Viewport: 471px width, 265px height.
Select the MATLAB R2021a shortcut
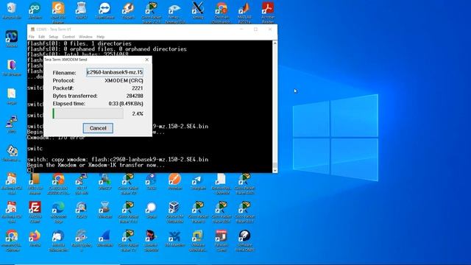pos(244,12)
